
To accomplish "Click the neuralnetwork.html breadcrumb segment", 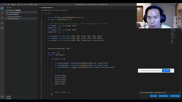I will pos(46,10).
